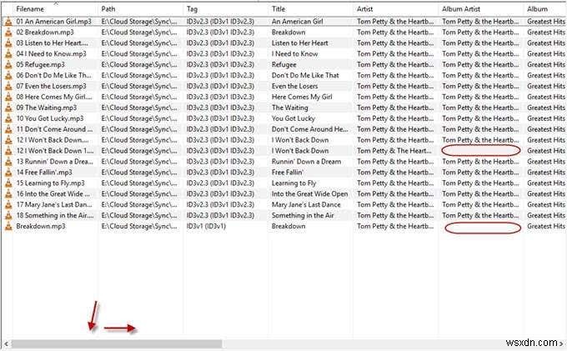Click the title cell Refugee
Image resolution: width=567 pixels, height=351 pixels.
283,65
